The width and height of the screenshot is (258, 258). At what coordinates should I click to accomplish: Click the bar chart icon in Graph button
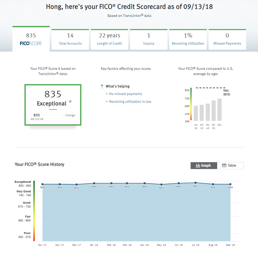point(198,166)
